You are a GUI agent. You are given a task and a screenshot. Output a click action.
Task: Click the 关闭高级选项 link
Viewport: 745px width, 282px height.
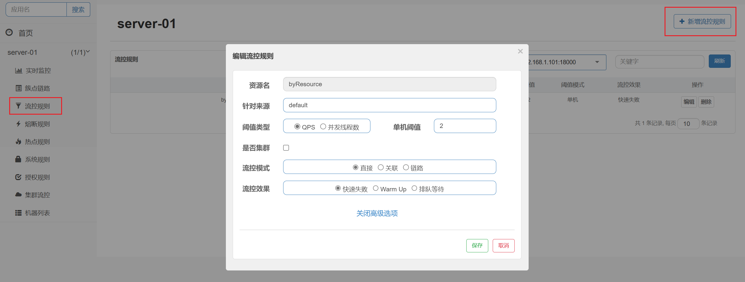point(377,213)
